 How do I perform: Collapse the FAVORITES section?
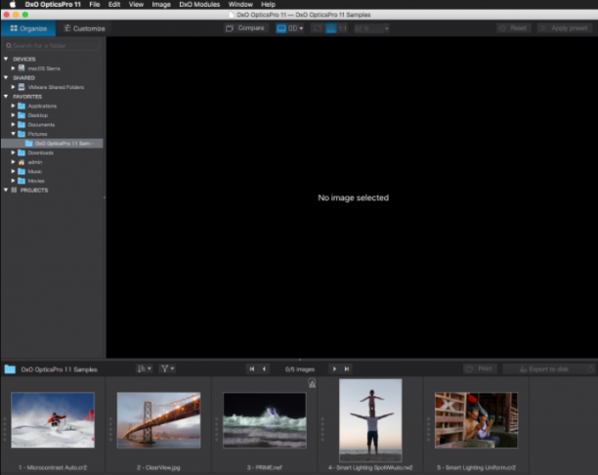(x=6, y=97)
